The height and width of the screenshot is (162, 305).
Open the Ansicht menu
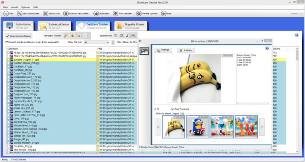(15, 7)
